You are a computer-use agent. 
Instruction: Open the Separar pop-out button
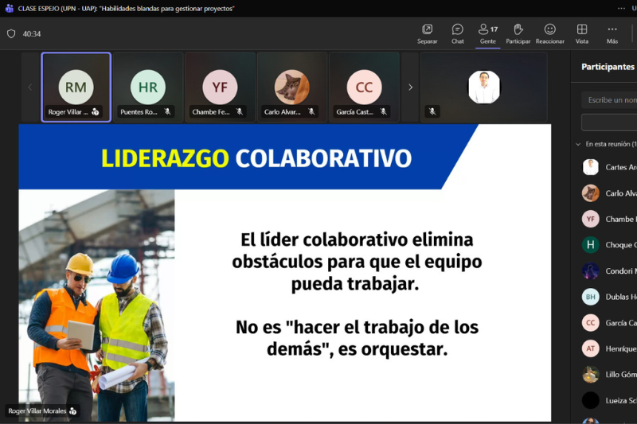point(427,33)
